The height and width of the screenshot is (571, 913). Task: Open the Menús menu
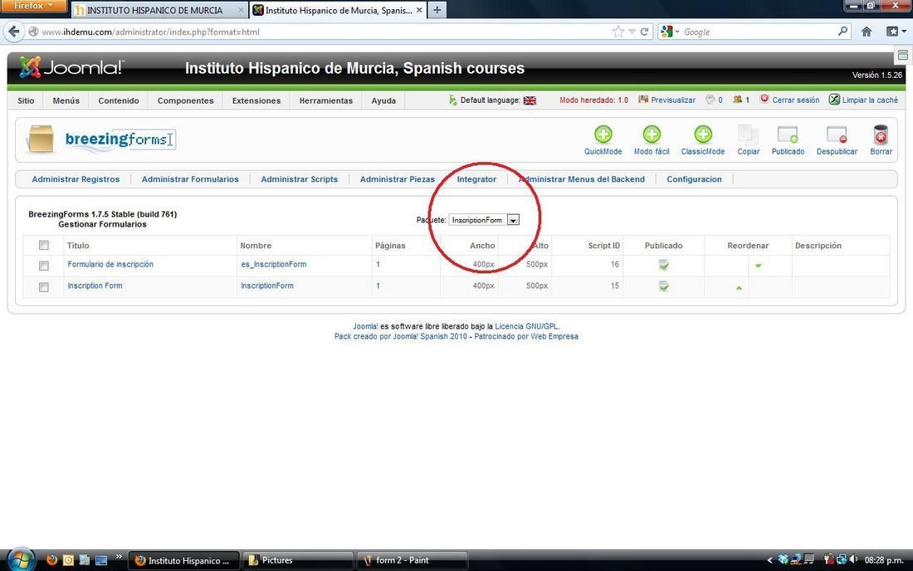[66, 100]
